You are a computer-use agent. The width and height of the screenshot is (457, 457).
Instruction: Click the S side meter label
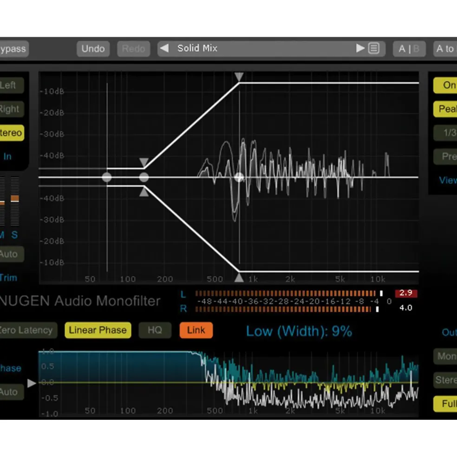[14, 235]
